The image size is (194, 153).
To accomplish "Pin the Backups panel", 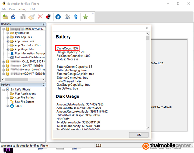I will [x=43, y=24].
